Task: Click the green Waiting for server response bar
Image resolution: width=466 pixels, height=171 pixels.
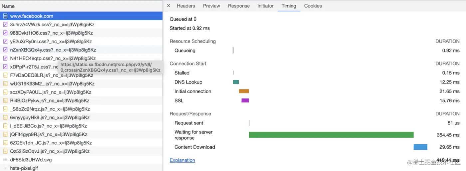Action: coord(331,135)
